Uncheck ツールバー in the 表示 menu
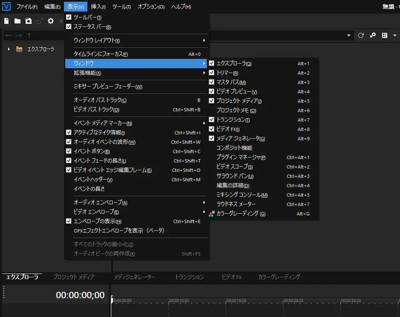Viewport: 400px width, 317px height. pos(69,17)
